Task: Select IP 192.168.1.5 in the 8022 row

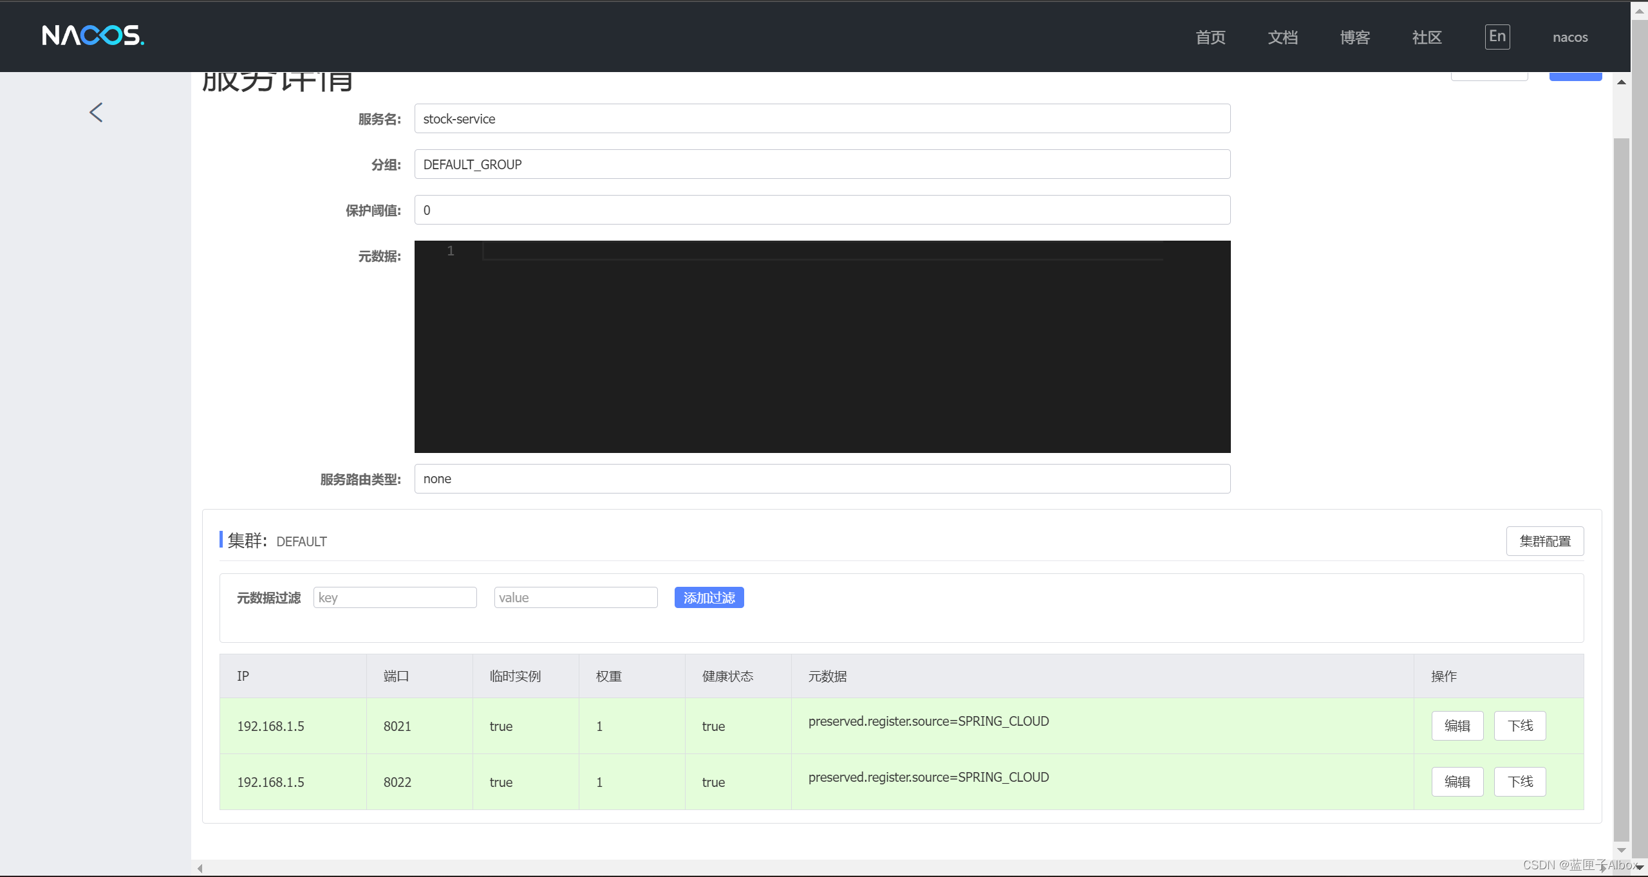Action: (270, 782)
